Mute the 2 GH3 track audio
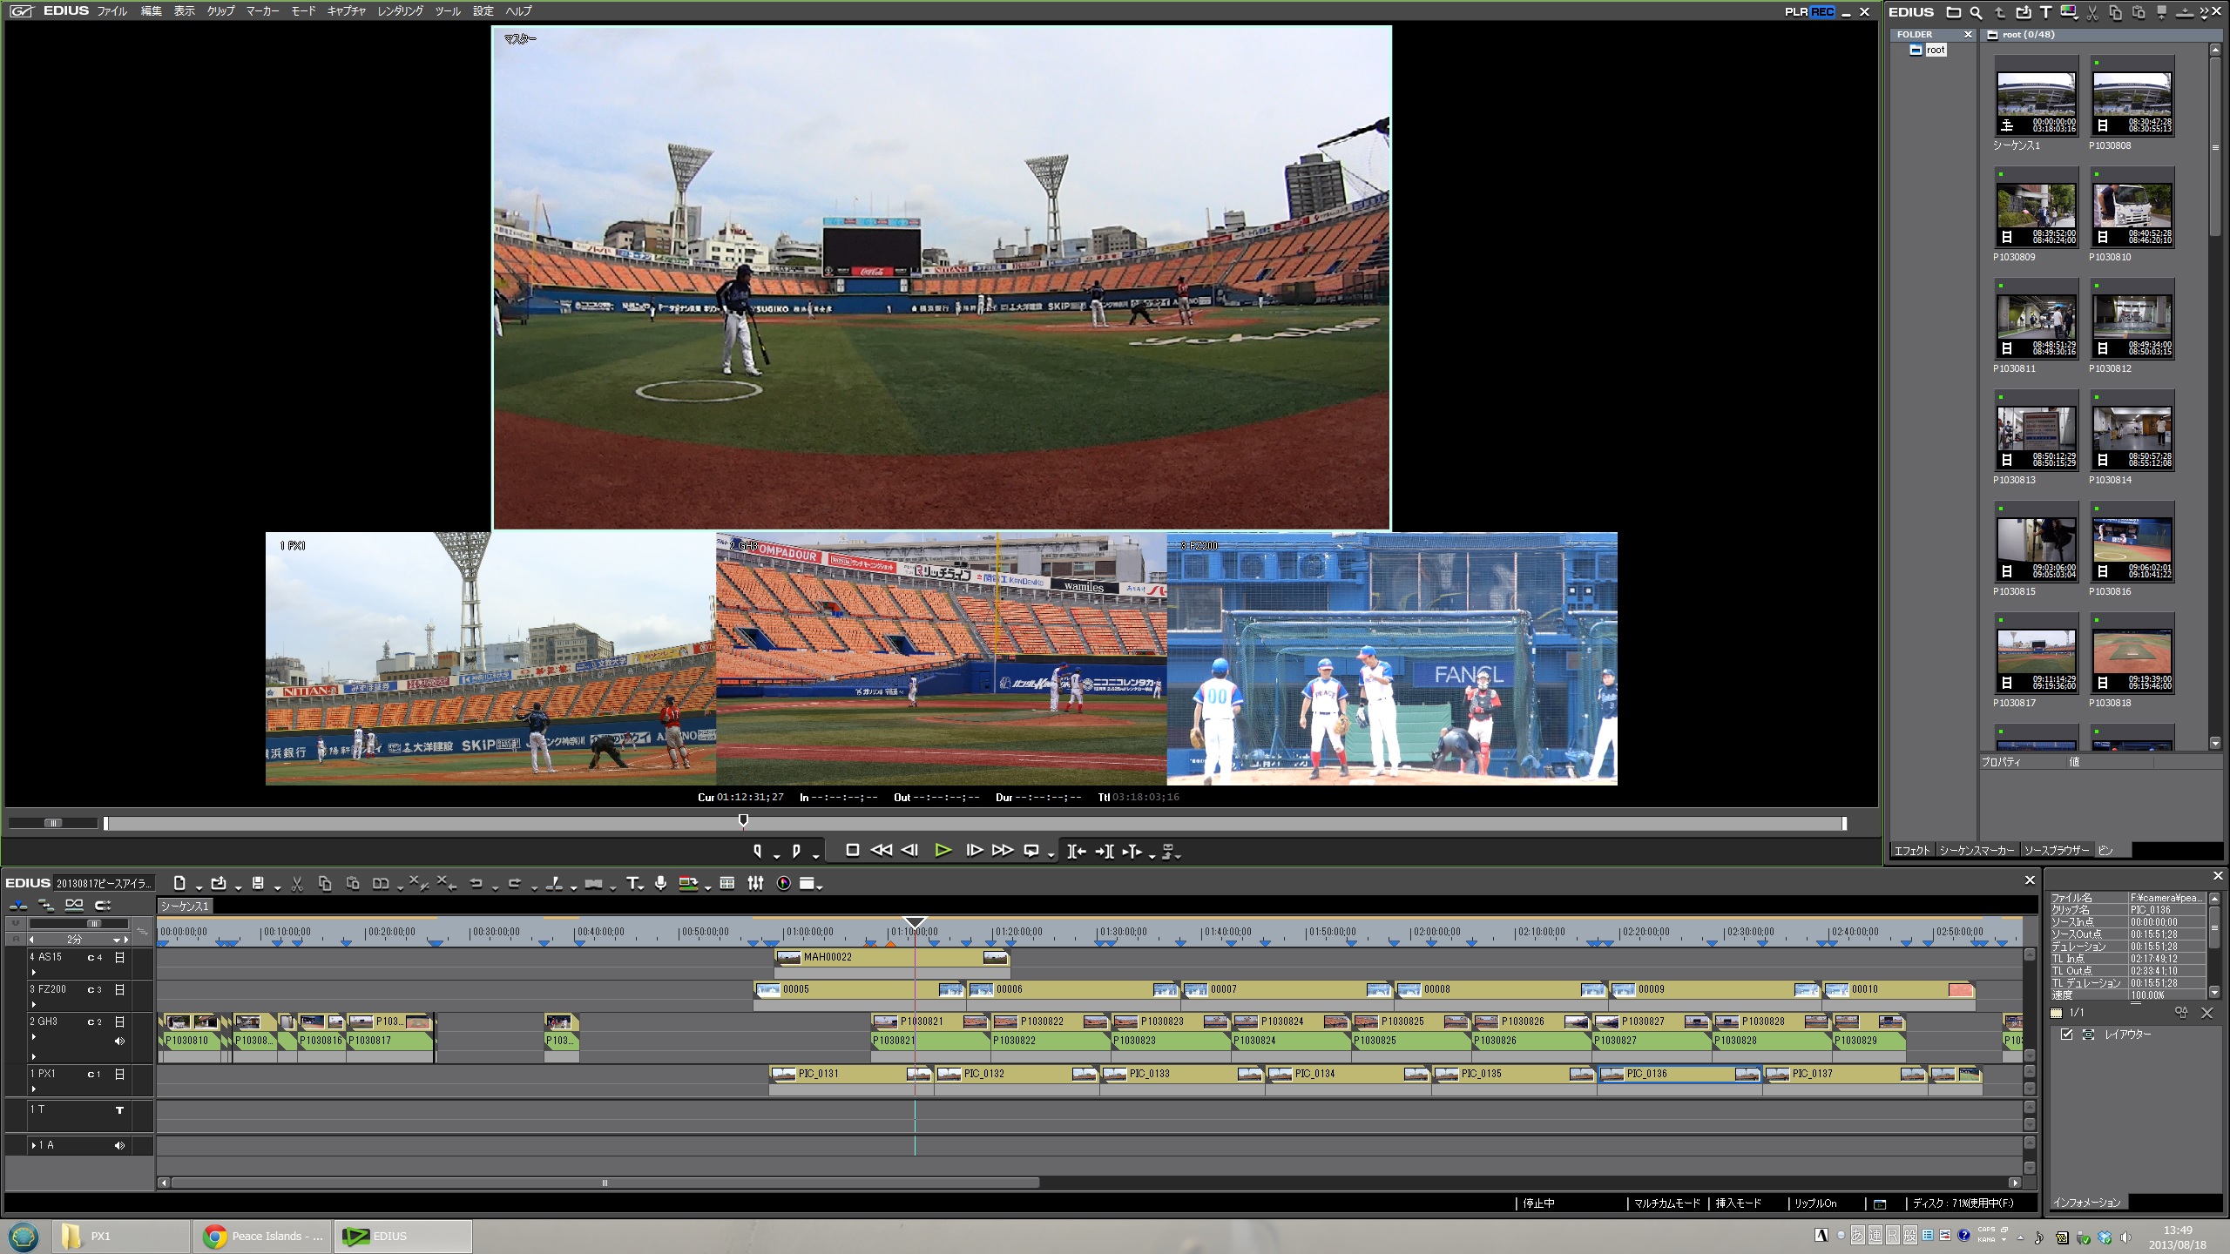2230x1254 pixels. (x=119, y=1041)
